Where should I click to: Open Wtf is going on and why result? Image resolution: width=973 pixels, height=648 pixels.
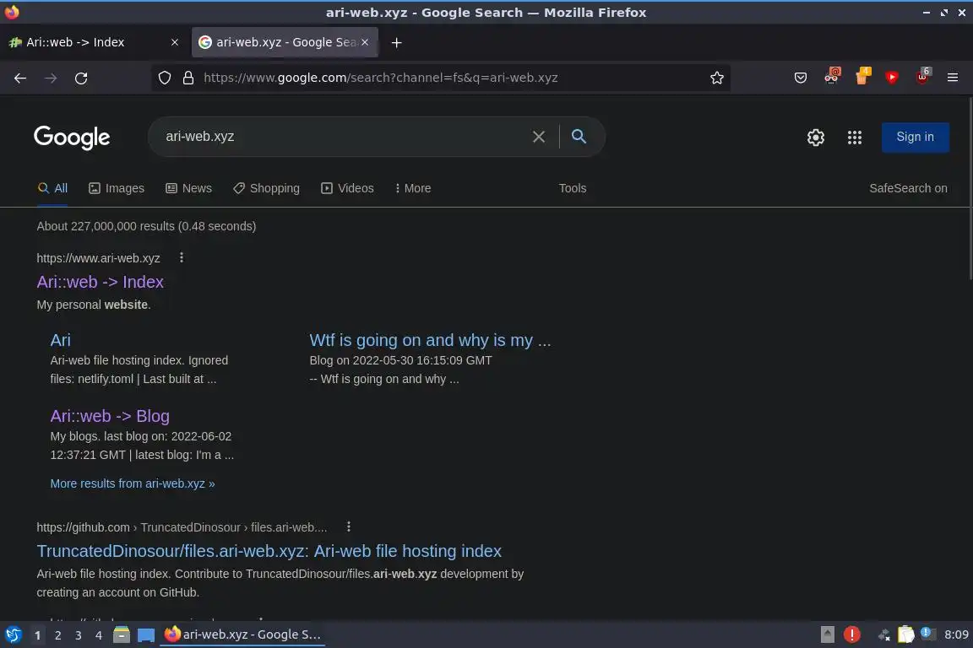point(430,340)
